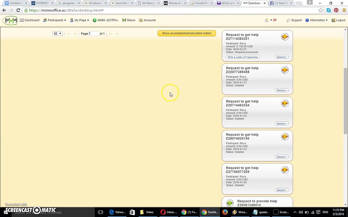The height and width of the screenshot is (217, 348).
Task: Switch to the Facebook tab
Action: [x=282, y=3]
